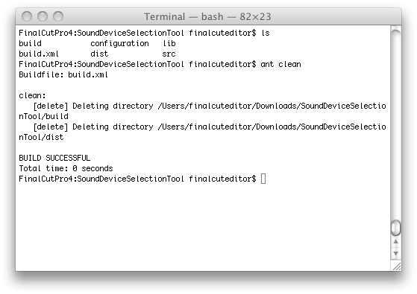Click the 'src' directory name
This screenshot has width=417, height=294.
tap(169, 54)
